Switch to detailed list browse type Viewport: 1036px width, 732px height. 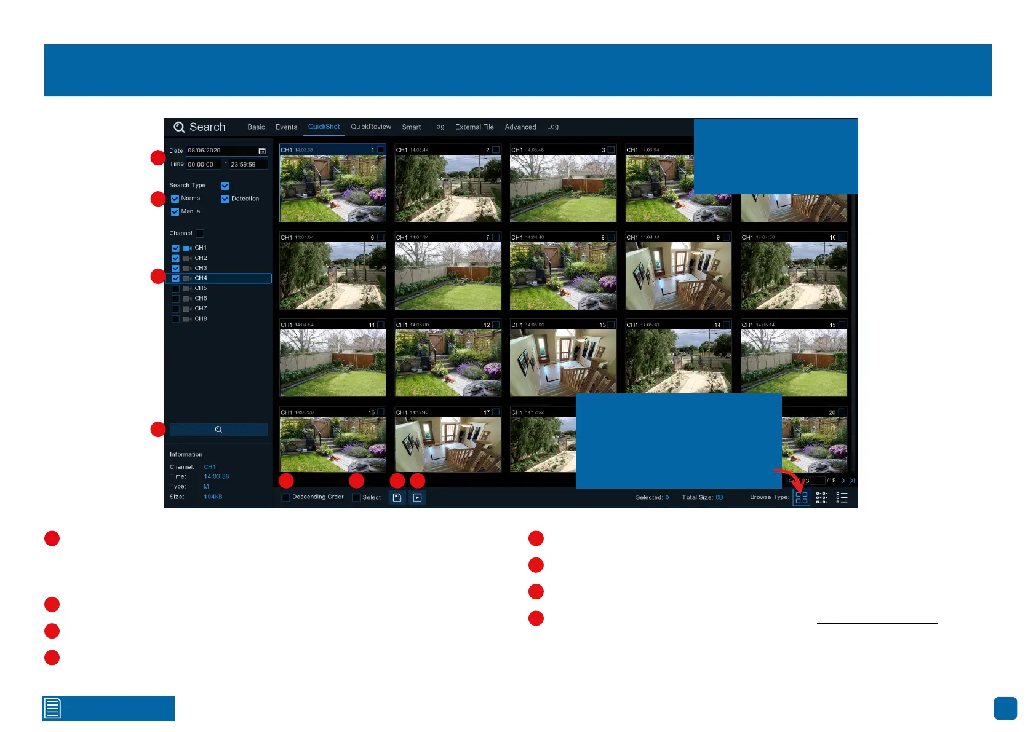pyautogui.click(x=842, y=498)
